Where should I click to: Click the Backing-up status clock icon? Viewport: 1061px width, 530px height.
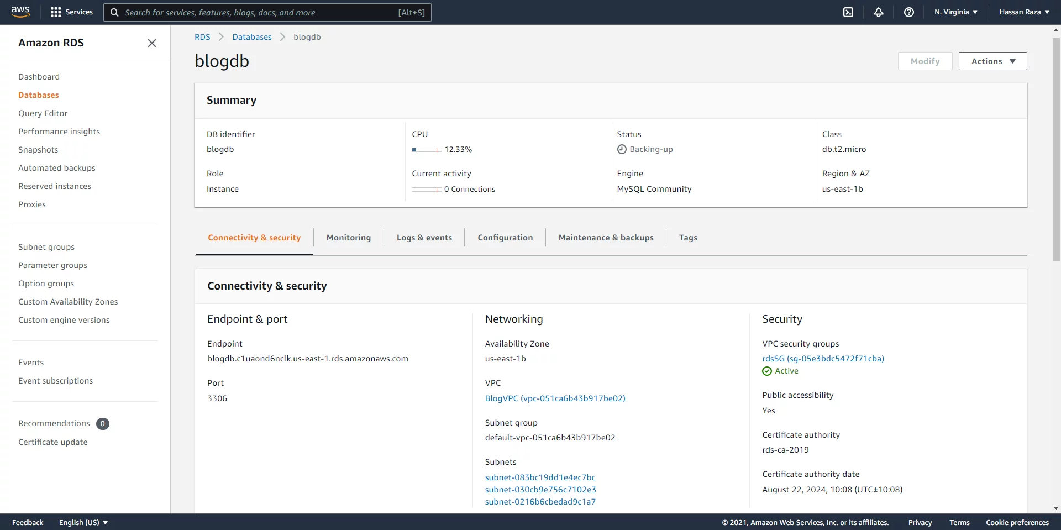tap(622, 149)
